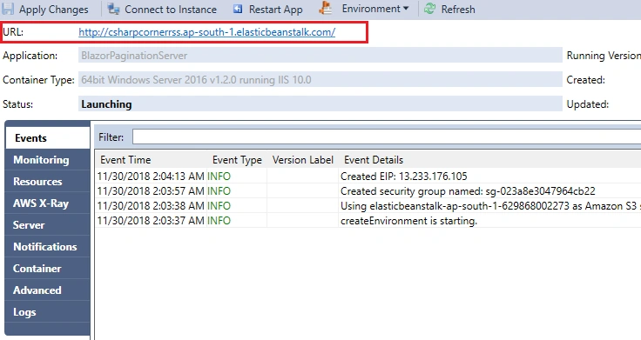Viewport: 641px width, 340px height.
Task: Click the Restart App arrow icon
Action: coord(238,9)
